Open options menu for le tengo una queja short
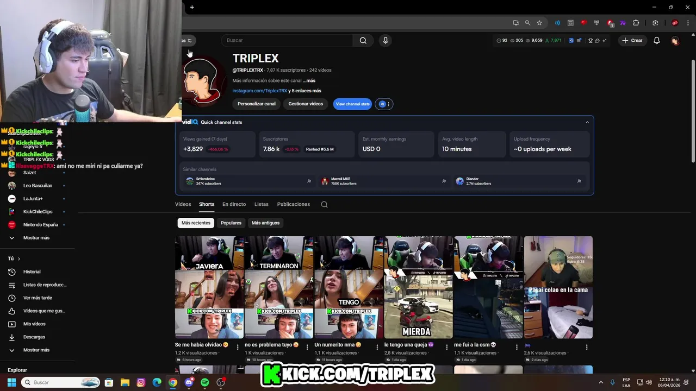Image resolution: width=696 pixels, height=391 pixels. [447, 347]
